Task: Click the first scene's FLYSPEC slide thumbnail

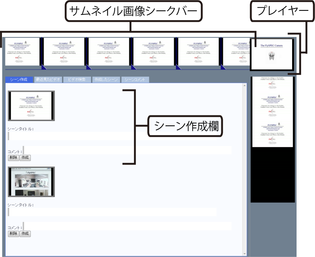Action: [31, 106]
